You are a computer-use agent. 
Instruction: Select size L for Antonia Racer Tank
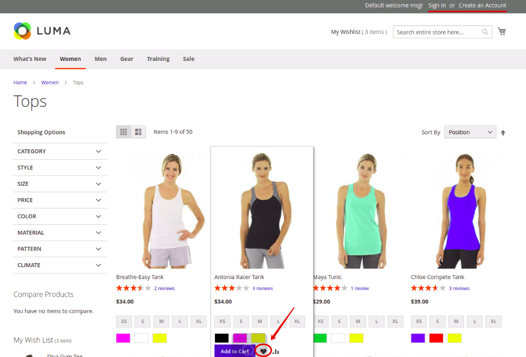[x=278, y=321]
